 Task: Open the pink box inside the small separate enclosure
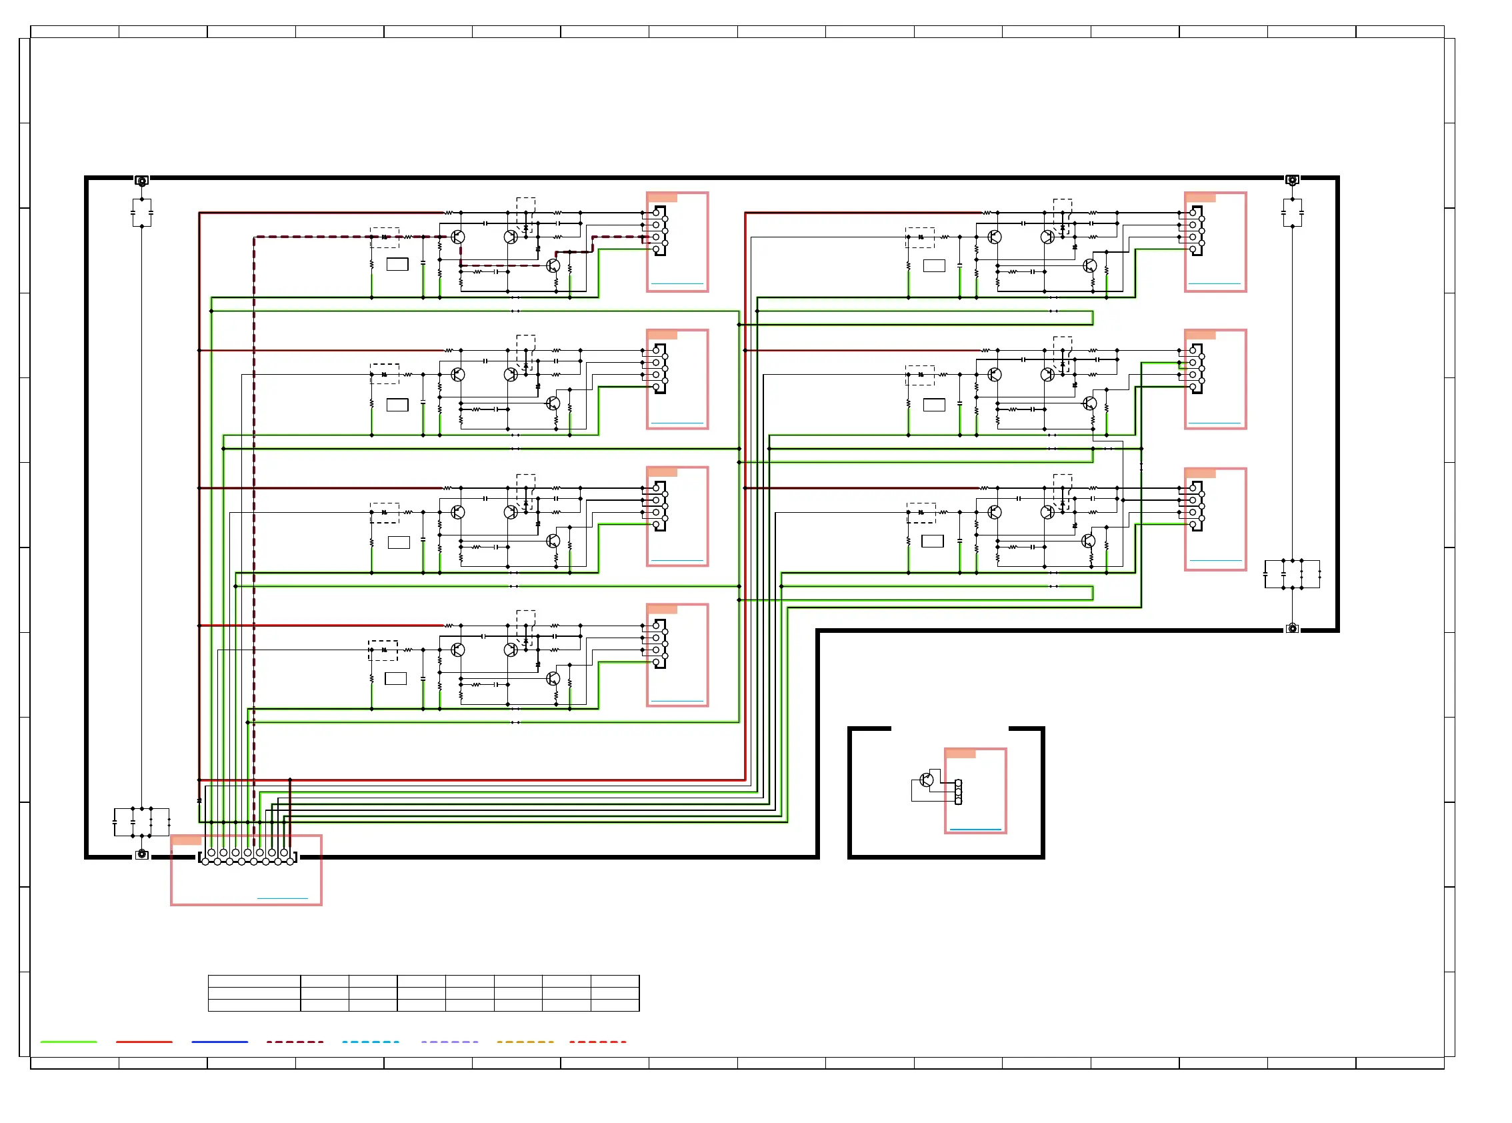[975, 791]
